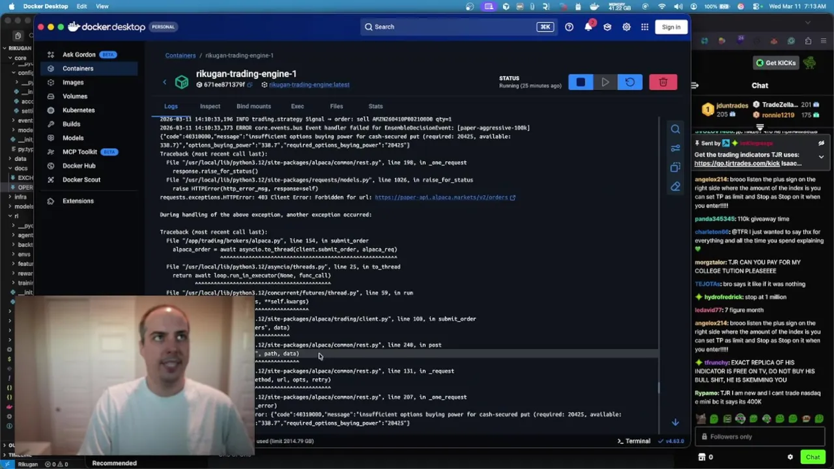Viewport: 834px width, 469px height.
Task: Open the Volumes section
Action: [89, 96]
